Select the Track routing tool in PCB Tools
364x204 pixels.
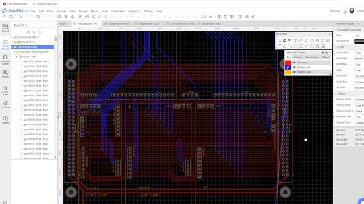click(x=279, y=40)
